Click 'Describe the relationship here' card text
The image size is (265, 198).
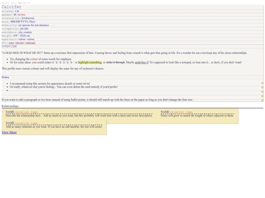(x=79, y=116)
